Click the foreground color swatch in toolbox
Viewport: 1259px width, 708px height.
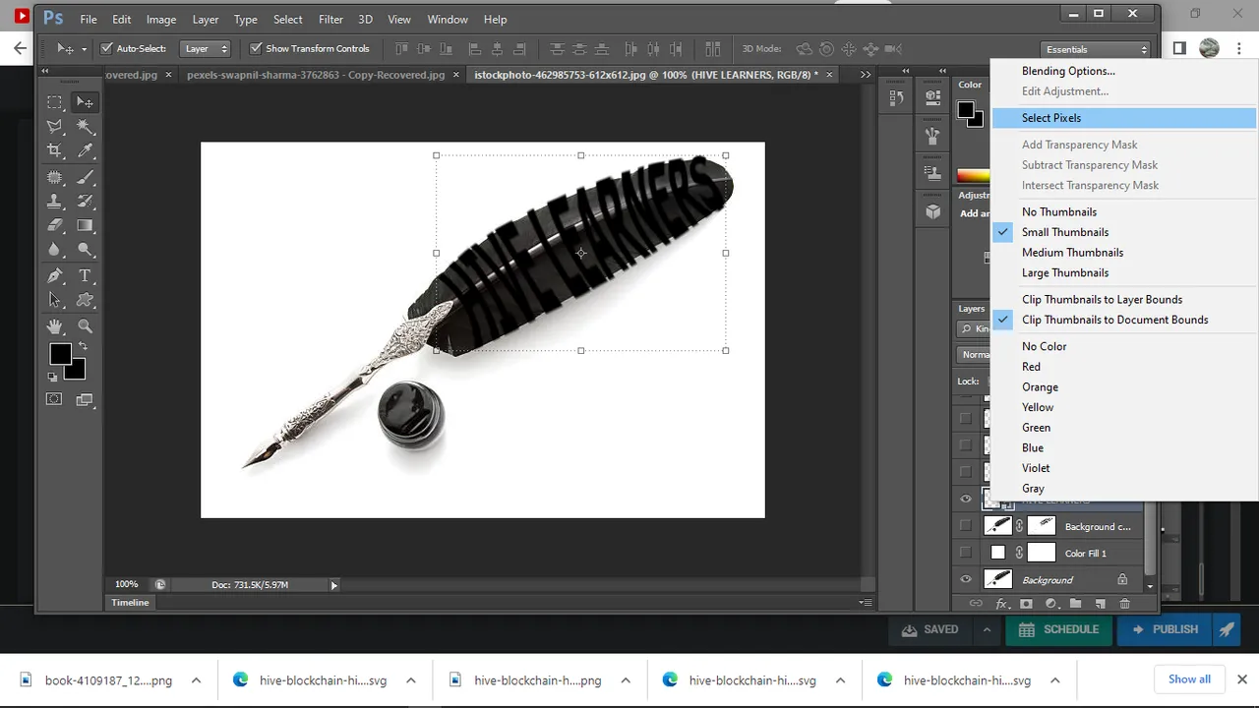click(x=60, y=354)
